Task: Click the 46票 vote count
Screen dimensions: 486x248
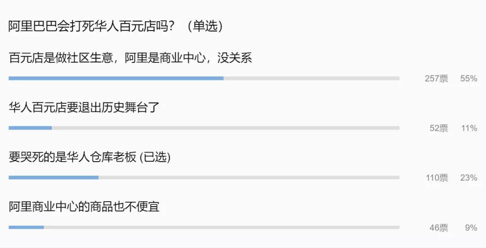Action: (439, 228)
